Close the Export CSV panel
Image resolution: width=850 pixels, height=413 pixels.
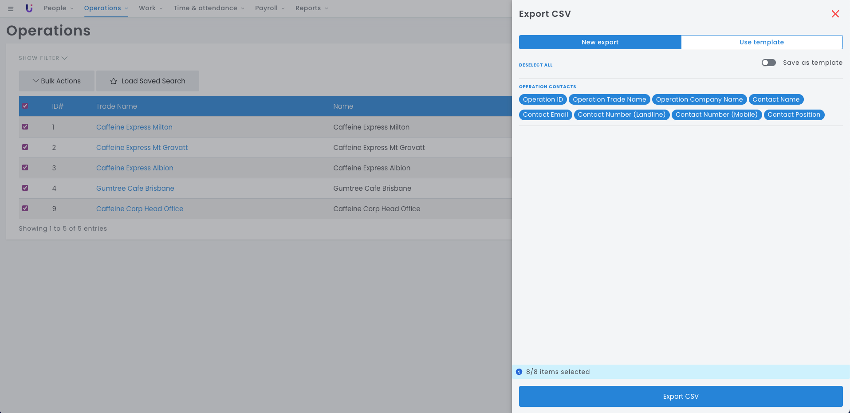tap(835, 14)
